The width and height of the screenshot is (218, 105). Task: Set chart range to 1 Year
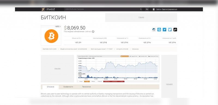click(121, 81)
